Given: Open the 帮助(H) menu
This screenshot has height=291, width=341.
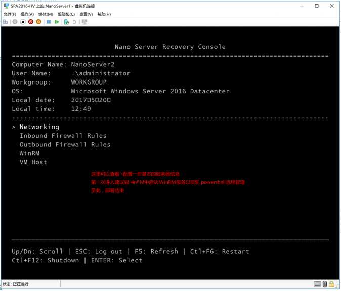Looking at the screenshot, I should tap(104, 14).
